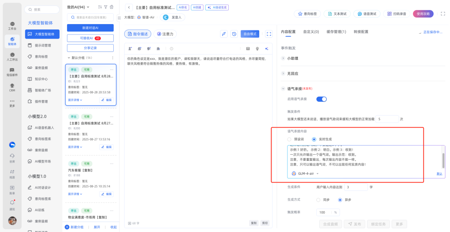This screenshot has height=232, width=450.
Task: Disable the 启用语气承接 switch
Action: 321,99
